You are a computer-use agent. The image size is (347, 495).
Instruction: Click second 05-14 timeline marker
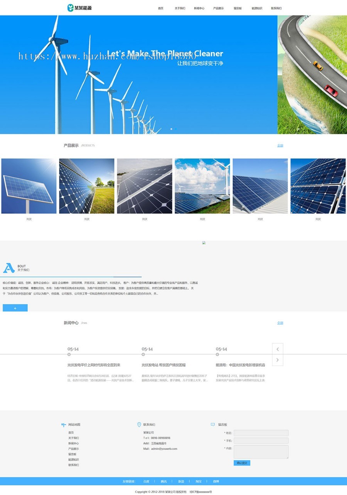point(143,354)
